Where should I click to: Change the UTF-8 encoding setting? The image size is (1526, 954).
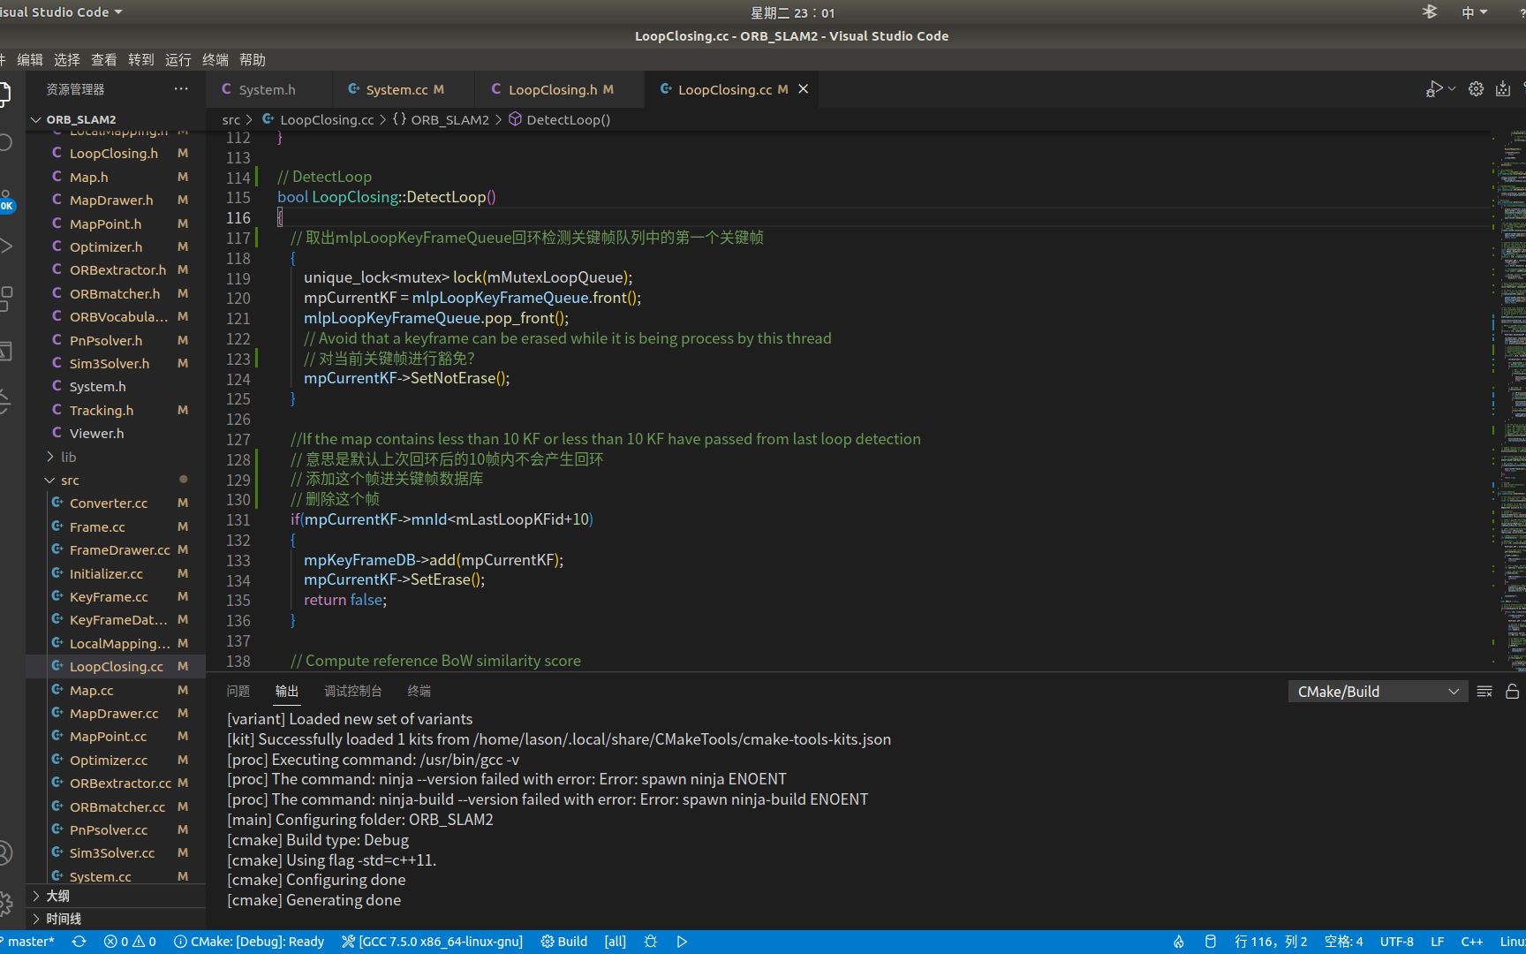(x=1396, y=942)
